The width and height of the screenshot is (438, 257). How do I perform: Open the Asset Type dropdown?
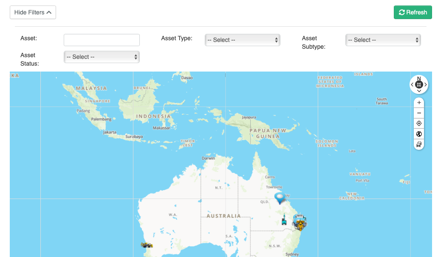click(242, 40)
